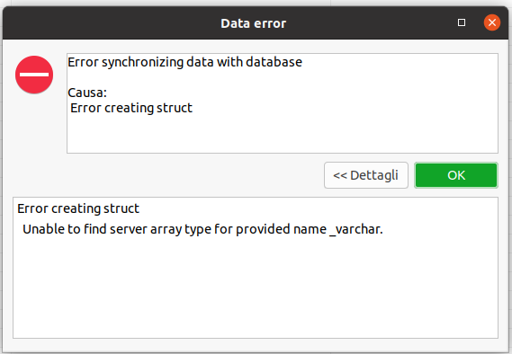This screenshot has width=512, height=354.
Task: Click the '_varchar.' word in details
Action: (356, 229)
